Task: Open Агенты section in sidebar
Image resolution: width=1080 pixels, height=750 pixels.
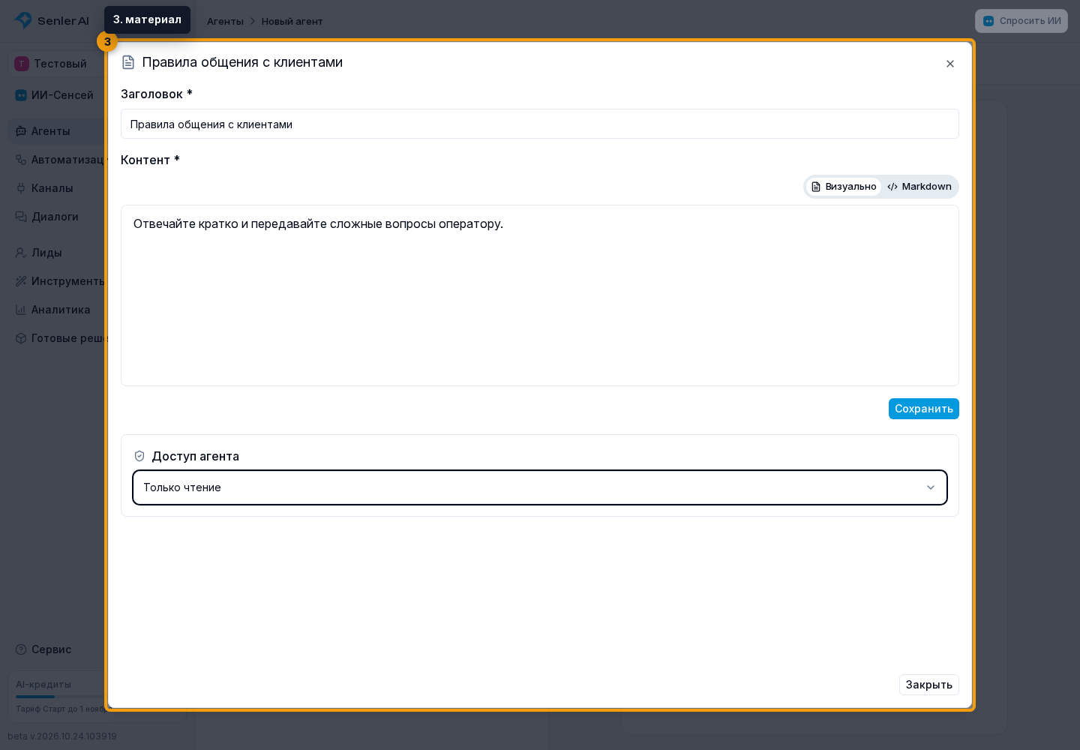Action: point(57,131)
